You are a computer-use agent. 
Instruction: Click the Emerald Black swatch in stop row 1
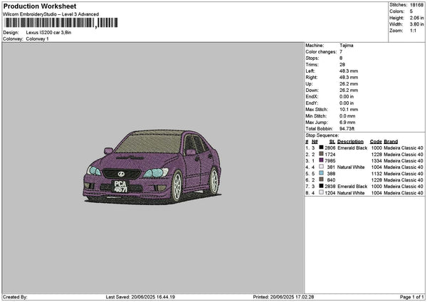322,147
